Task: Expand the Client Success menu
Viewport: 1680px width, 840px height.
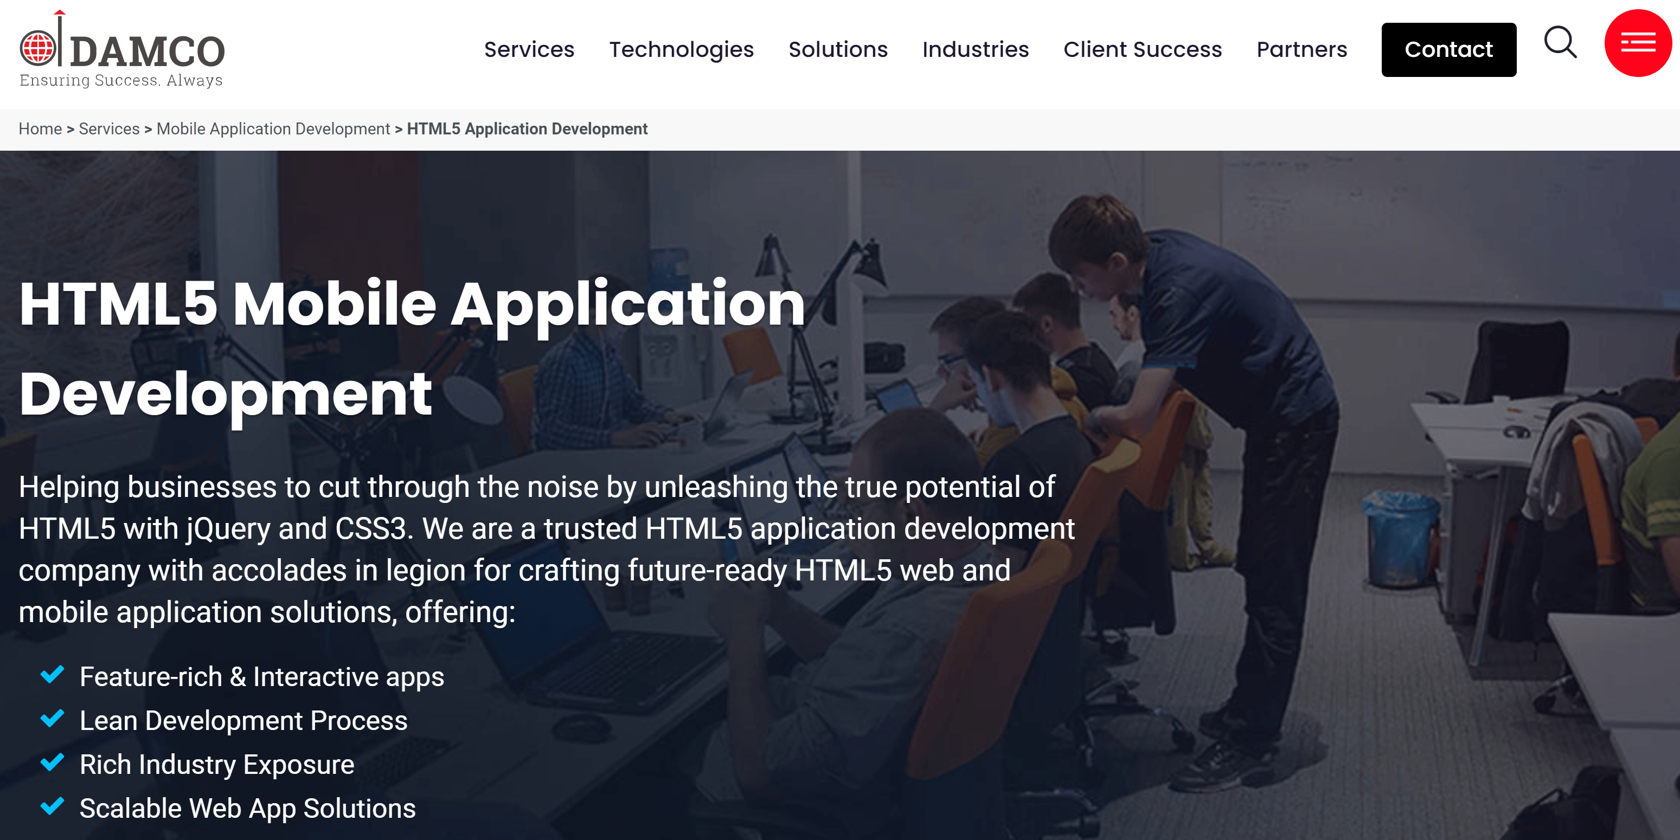Action: coord(1142,49)
